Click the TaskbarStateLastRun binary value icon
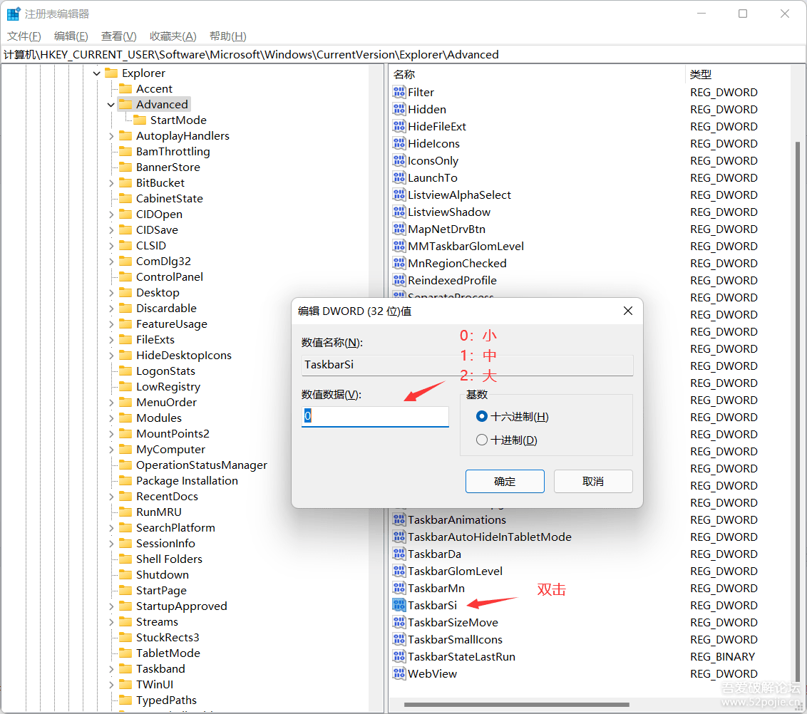 (x=399, y=656)
